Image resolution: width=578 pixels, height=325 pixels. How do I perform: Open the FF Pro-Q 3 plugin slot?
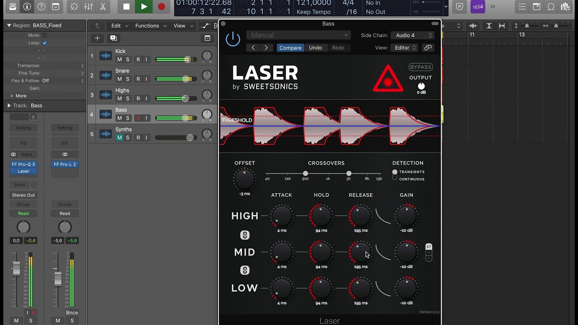[x=23, y=164]
